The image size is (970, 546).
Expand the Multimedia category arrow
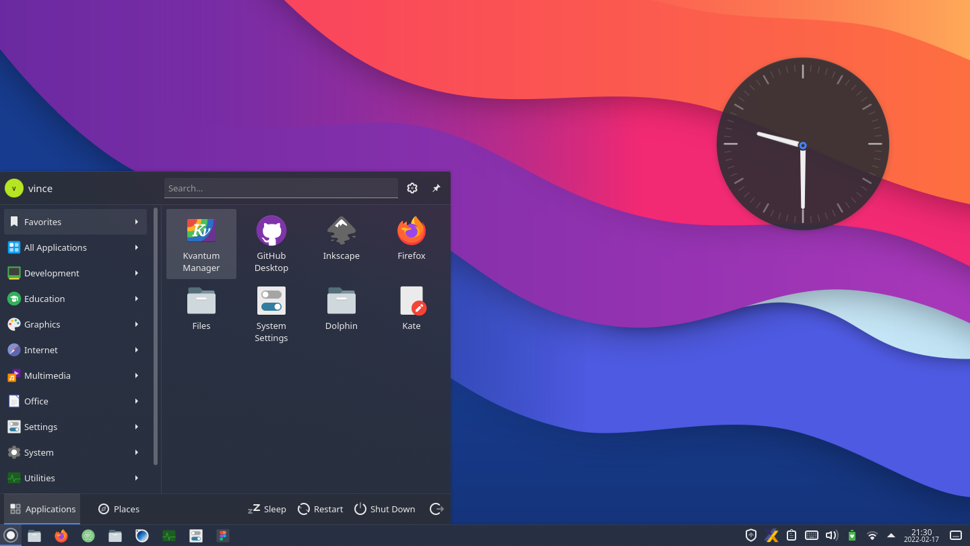click(137, 375)
